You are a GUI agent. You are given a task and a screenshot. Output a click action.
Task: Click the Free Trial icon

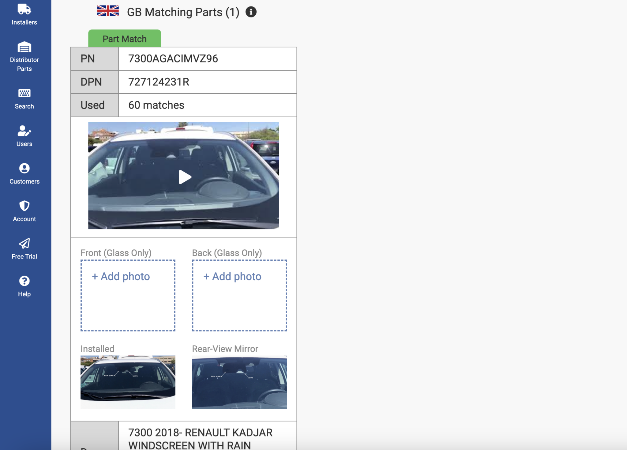tap(24, 243)
